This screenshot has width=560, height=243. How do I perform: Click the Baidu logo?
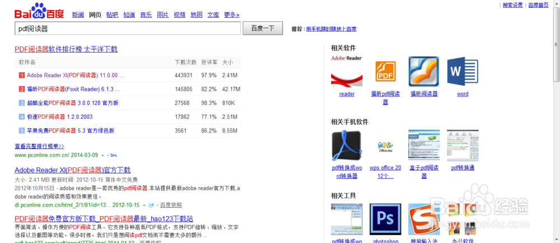tap(39, 11)
